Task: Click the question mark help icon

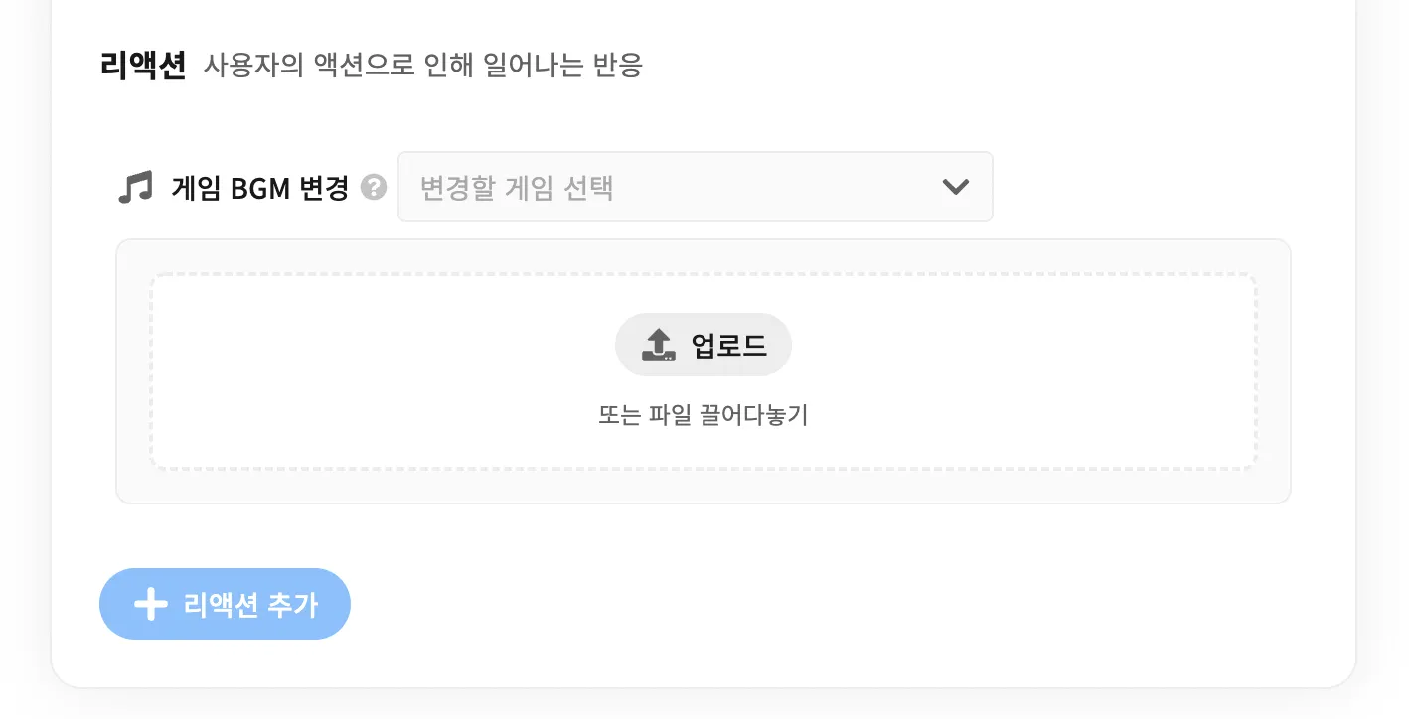Action: (374, 187)
